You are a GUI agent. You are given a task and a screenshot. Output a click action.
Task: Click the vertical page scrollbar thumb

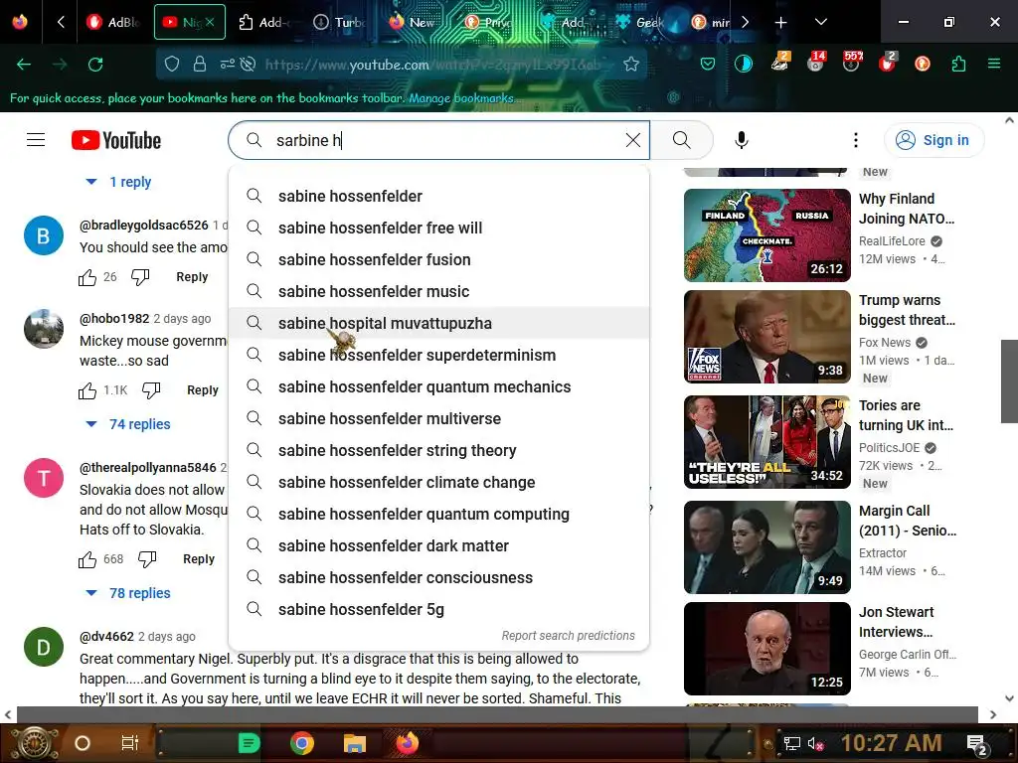[1009, 381]
